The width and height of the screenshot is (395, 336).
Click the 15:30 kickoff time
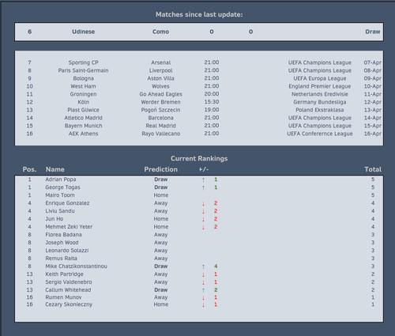(x=212, y=102)
